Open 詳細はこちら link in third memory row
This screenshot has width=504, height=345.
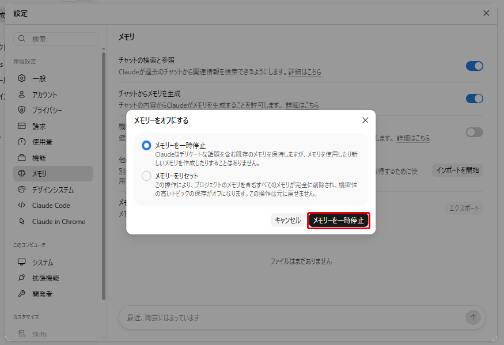[x=413, y=138]
